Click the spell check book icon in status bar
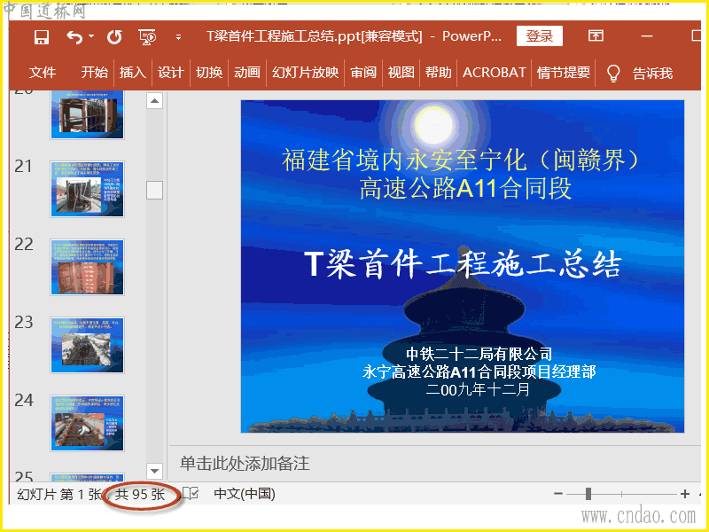The width and height of the screenshot is (709, 532). click(x=191, y=494)
